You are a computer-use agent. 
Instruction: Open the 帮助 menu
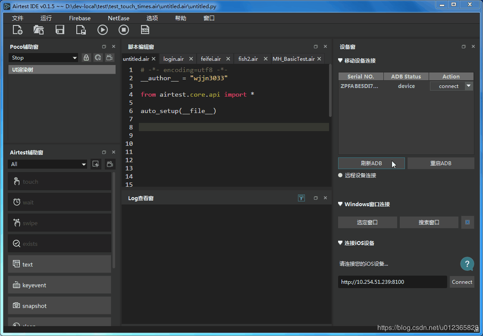[x=181, y=18]
